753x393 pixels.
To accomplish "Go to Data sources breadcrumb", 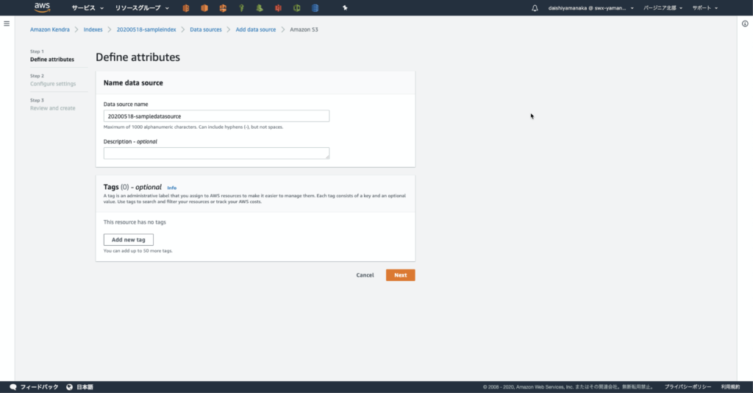I will (x=205, y=29).
